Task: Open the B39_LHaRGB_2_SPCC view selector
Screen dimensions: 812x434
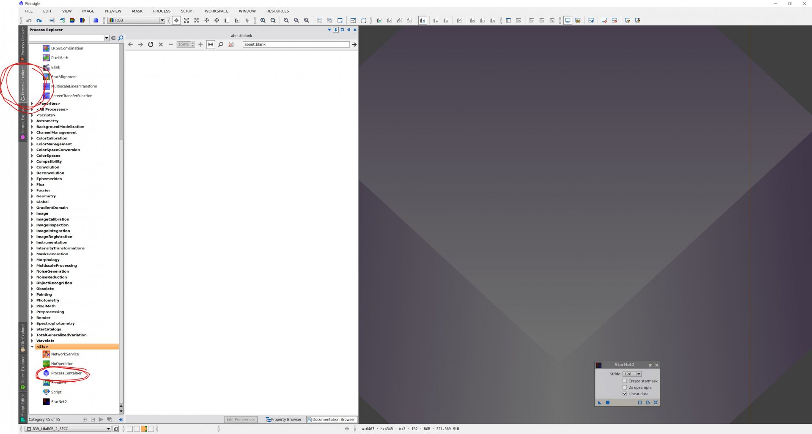Action: pos(68,429)
